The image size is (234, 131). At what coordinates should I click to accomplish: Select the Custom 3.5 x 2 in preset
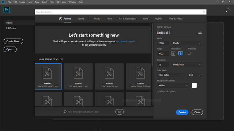[x=109, y=76]
